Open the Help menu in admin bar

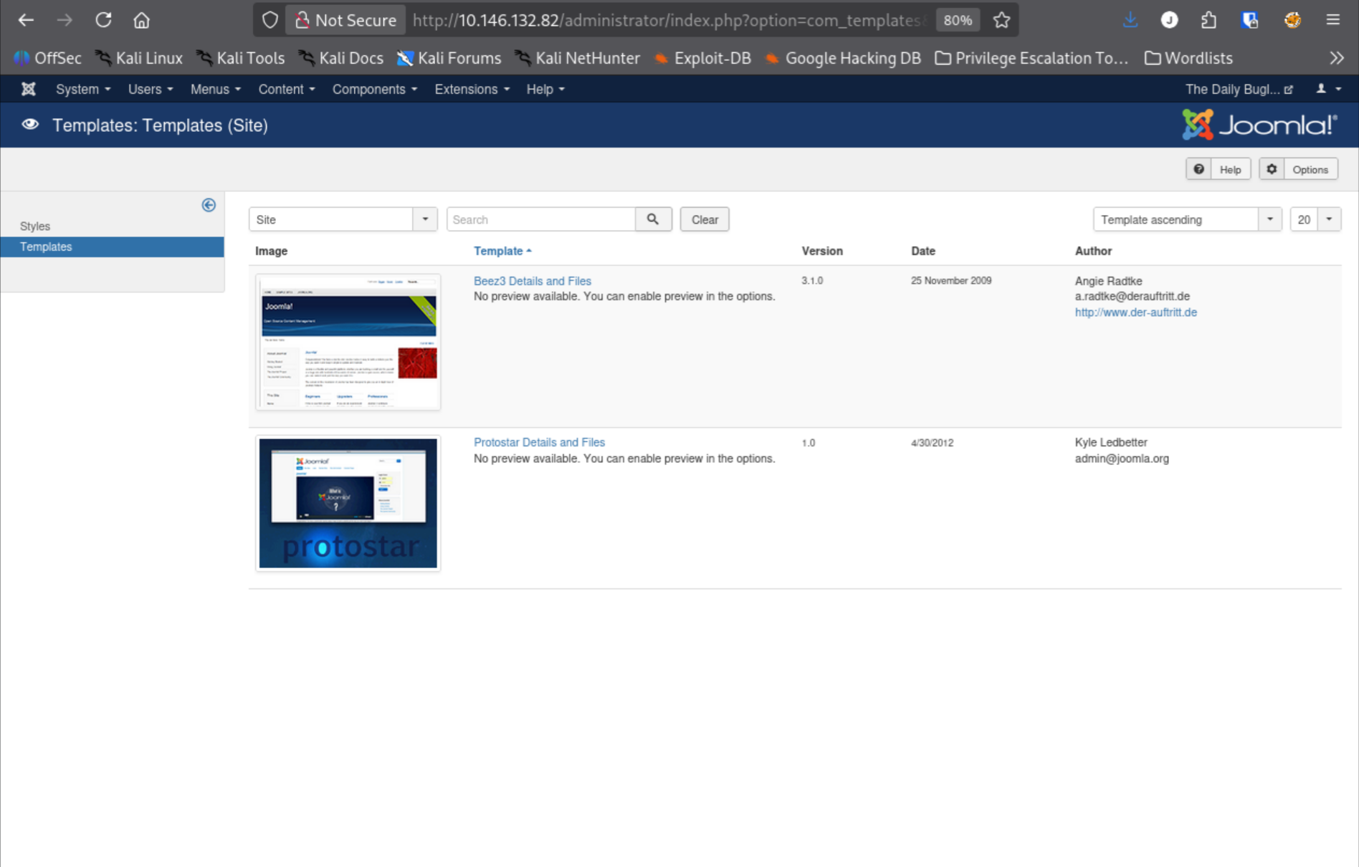(545, 89)
